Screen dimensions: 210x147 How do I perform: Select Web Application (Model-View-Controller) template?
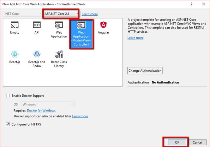pyautogui.click(x=81, y=34)
